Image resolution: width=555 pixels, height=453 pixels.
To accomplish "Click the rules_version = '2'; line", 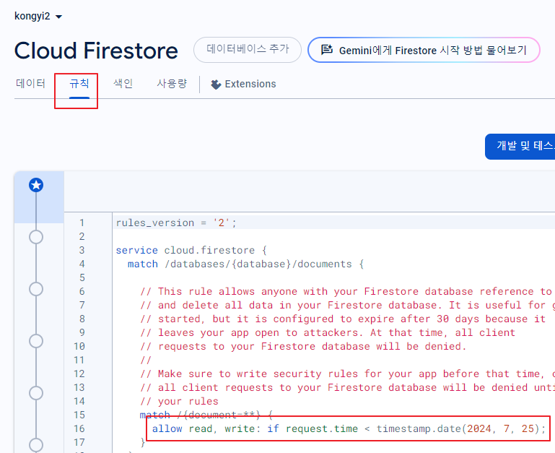I will coord(176,223).
